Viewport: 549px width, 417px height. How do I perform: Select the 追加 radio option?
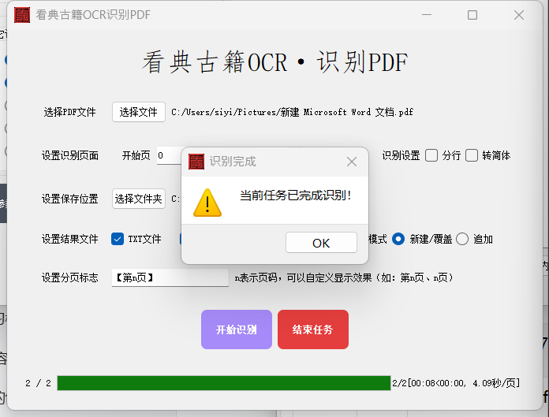[462, 239]
